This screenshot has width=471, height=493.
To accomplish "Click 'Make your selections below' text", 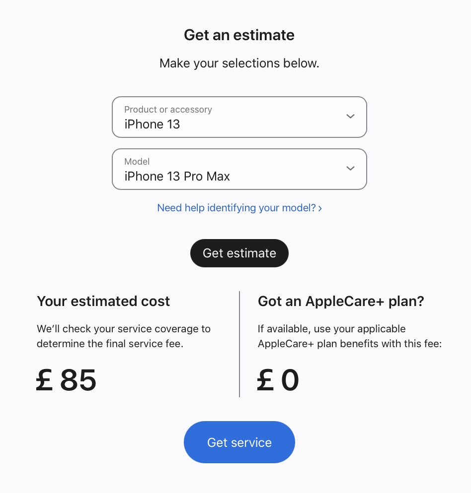I will point(239,63).
